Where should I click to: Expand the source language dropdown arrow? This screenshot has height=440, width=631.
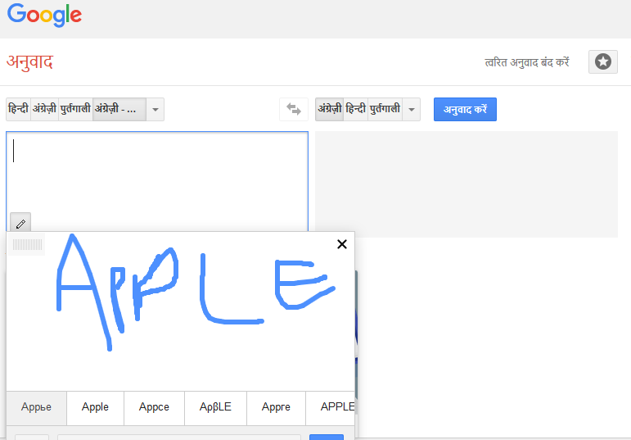pos(155,109)
